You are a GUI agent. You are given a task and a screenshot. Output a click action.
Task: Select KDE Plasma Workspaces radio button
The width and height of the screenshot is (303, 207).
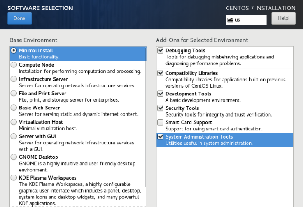(14, 178)
